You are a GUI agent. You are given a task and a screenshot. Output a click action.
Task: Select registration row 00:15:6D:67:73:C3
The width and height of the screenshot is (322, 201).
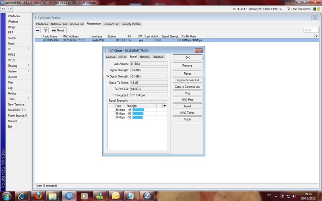[x=177, y=40]
